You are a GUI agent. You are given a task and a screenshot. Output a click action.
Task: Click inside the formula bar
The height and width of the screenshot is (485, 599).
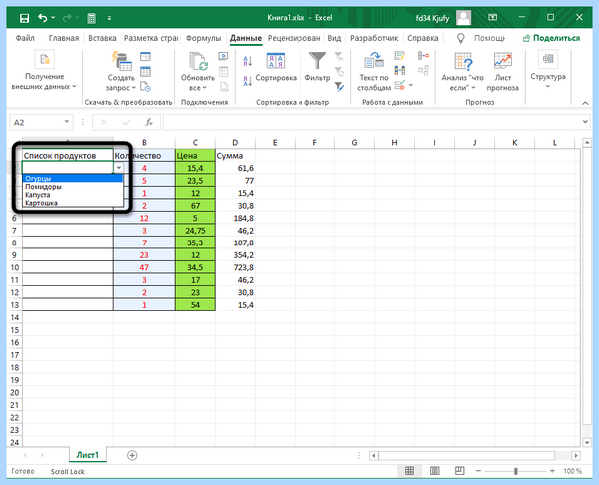372,122
